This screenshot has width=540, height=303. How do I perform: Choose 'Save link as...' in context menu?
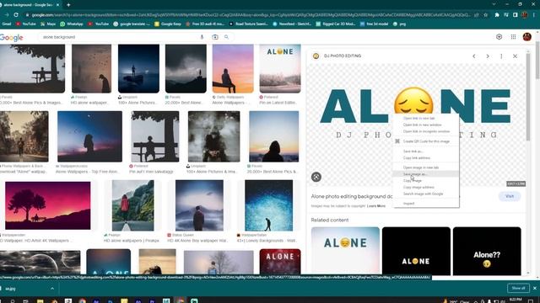coord(426,151)
